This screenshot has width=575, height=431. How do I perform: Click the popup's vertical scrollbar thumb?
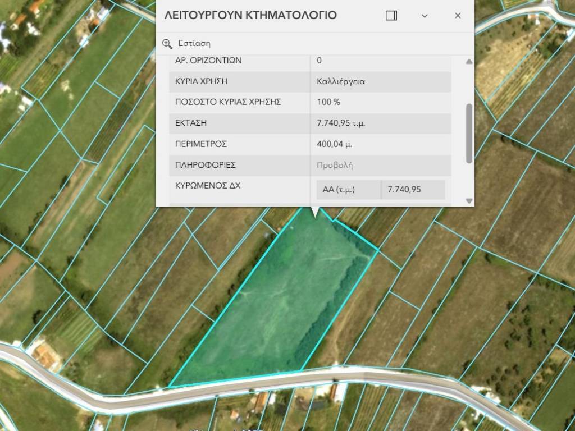469,133
